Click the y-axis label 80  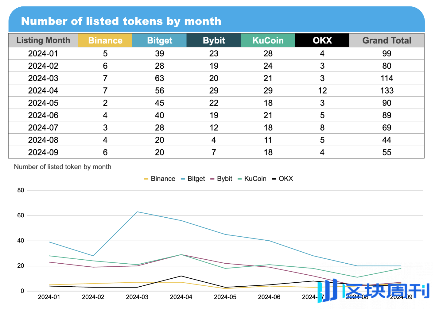(21, 190)
